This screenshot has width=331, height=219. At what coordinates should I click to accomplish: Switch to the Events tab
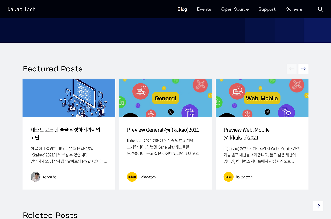204,9
